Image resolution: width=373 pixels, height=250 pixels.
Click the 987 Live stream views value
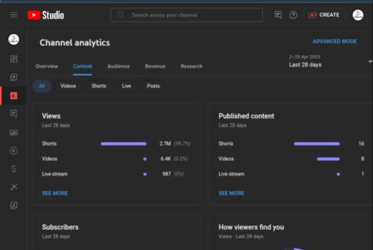click(x=167, y=174)
